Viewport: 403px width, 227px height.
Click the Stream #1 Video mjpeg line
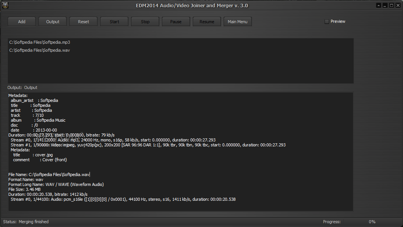(148, 145)
